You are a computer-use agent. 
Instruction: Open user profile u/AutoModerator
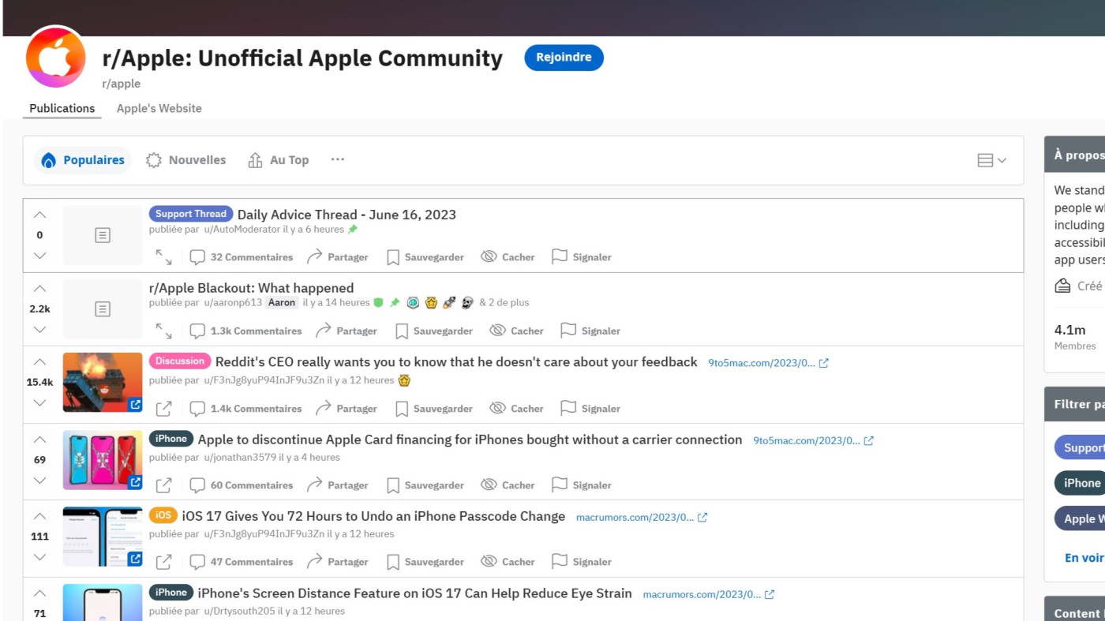point(242,230)
